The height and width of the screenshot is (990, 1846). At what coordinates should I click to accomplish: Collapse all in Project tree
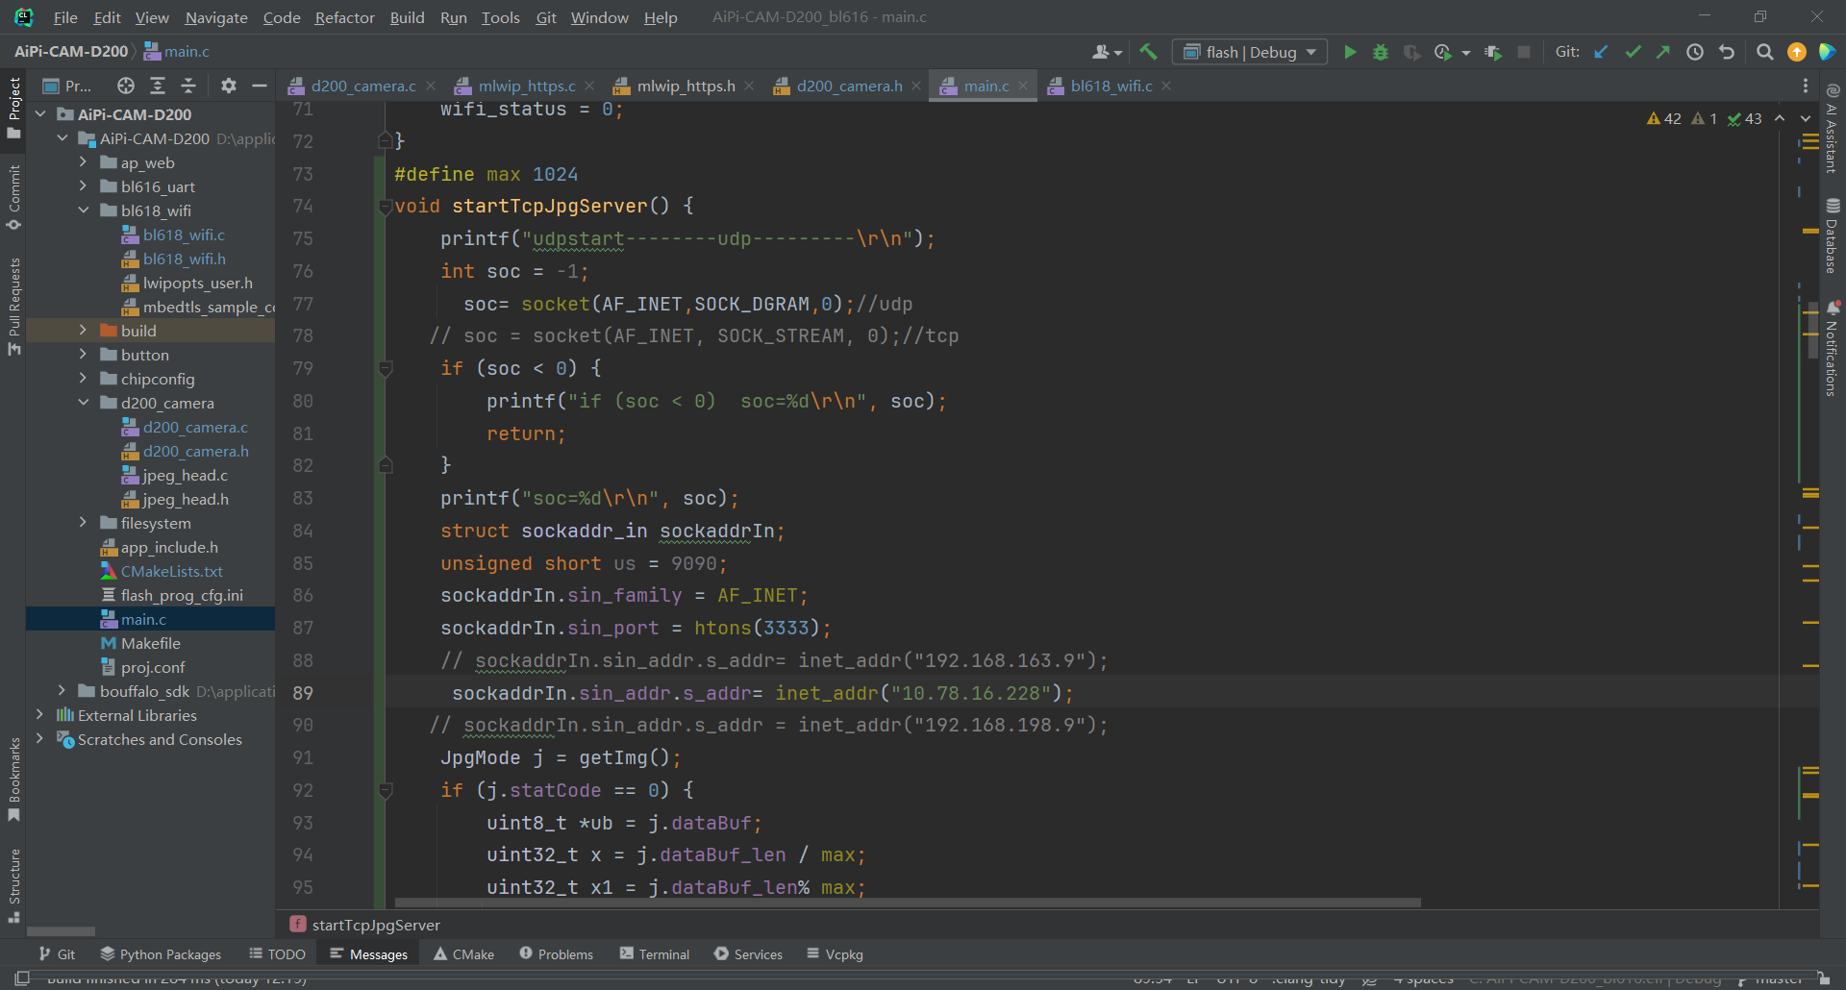click(x=188, y=86)
